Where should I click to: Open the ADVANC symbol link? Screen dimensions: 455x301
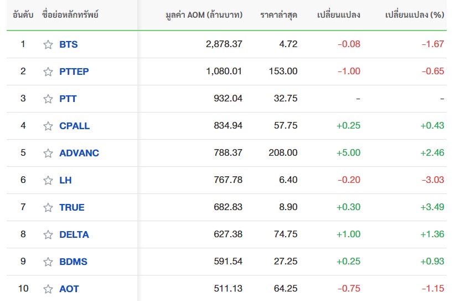(x=79, y=153)
